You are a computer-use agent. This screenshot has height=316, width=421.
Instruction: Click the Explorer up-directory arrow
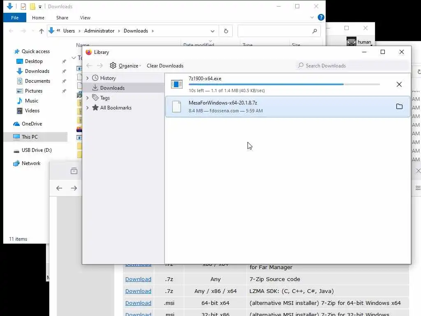click(x=42, y=31)
